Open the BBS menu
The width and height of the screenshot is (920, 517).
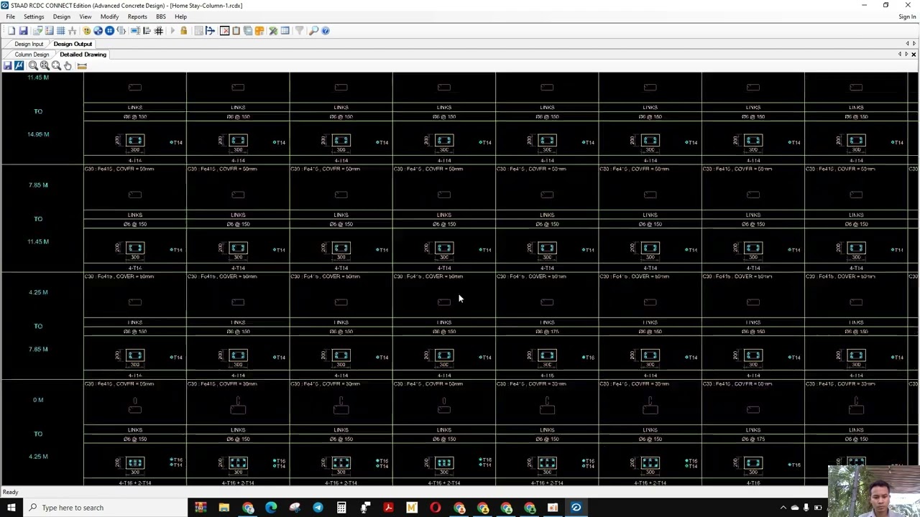tap(160, 17)
